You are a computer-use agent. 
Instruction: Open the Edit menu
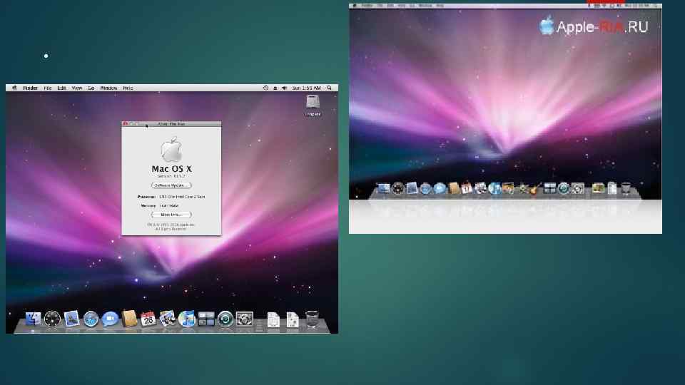(61, 88)
